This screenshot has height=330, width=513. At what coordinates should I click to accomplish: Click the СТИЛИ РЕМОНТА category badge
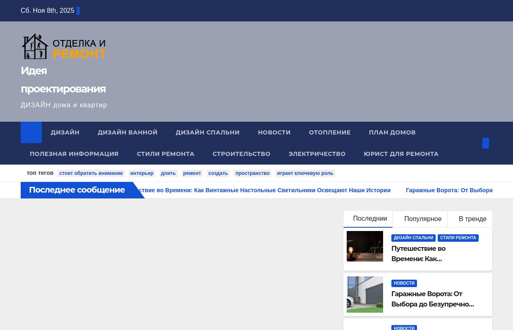pyautogui.click(x=458, y=238)
